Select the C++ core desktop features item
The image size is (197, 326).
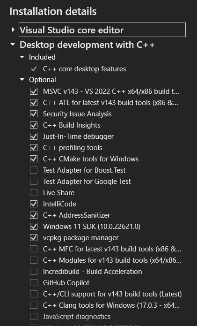click(x=84, y=69)
